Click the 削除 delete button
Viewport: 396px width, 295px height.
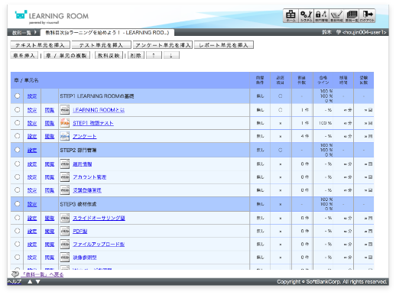(136, 55)
